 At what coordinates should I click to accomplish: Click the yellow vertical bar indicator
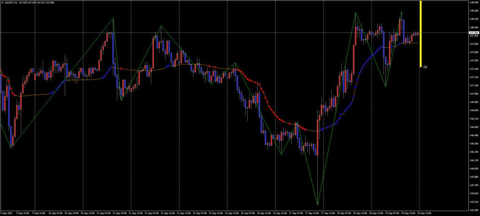[x=421, y=33]
